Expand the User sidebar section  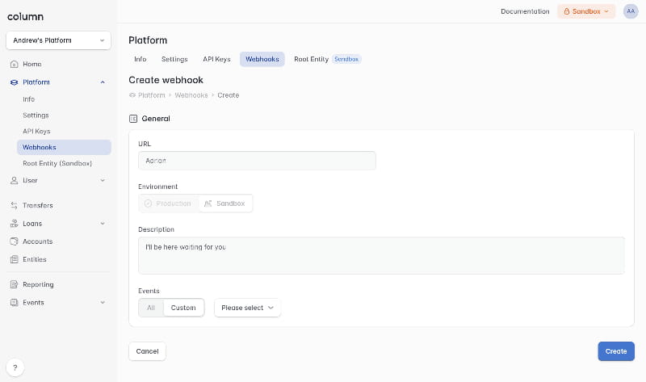(x=103, y=180)
